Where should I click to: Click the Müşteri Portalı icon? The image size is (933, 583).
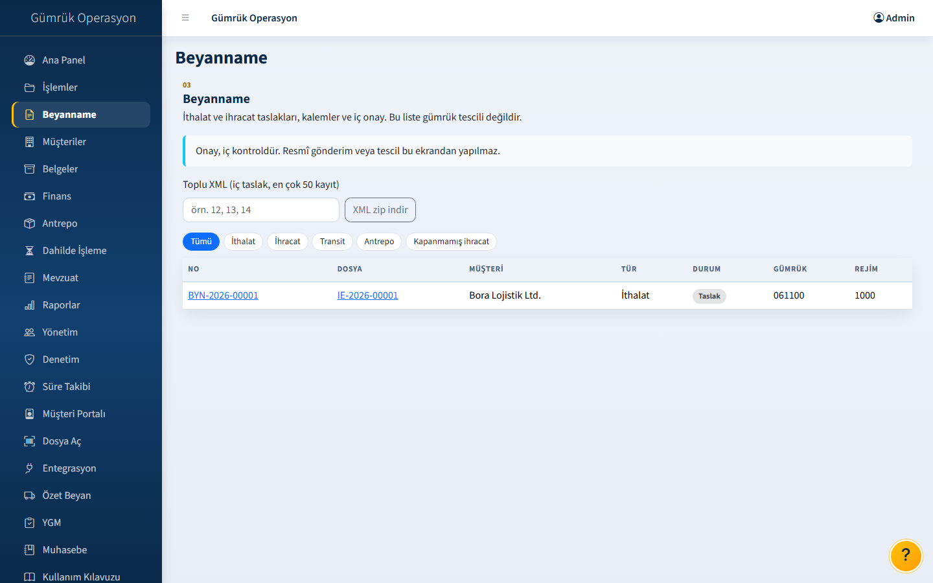29,414
